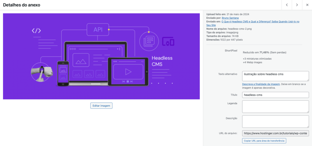312x146 pixels.
Task: Click the Editar imagem button
Action: pyautogui.click(x=101, y=105)
